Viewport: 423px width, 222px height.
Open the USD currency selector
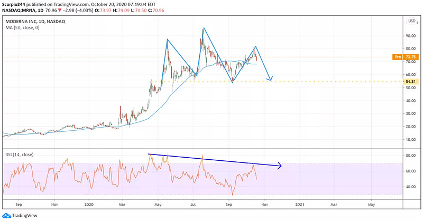pos(412,21)
